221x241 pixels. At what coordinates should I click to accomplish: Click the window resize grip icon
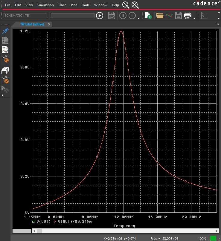[x=219, y=239]
